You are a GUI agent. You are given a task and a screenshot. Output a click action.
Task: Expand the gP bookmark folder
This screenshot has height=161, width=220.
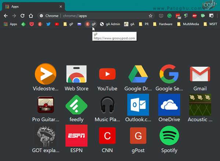click(68, 24)
